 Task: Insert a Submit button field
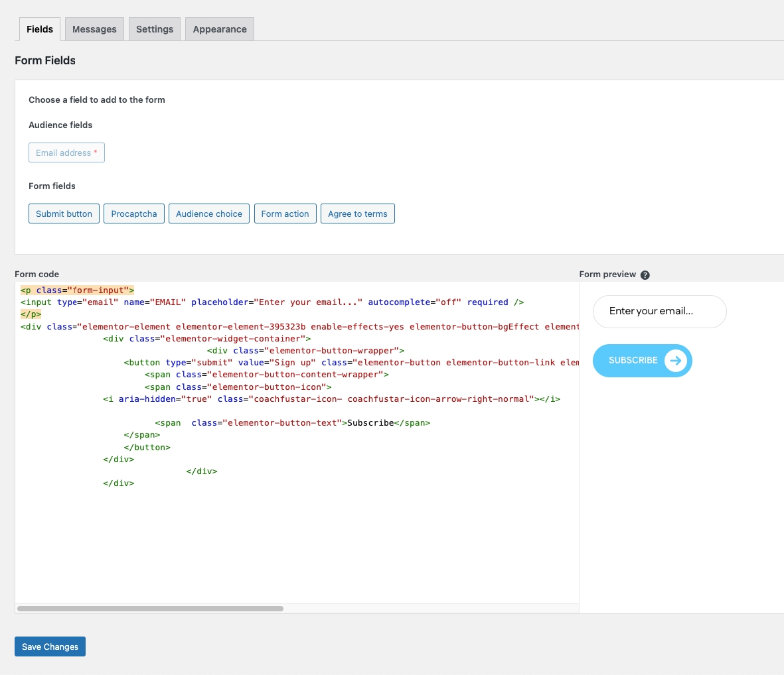64,214
